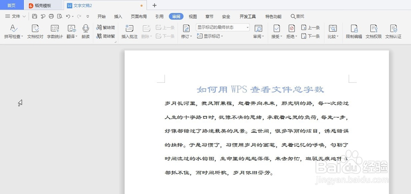Click the 查找 search button
This screenshot has height=194, width=411.
[x=298, y=16]
